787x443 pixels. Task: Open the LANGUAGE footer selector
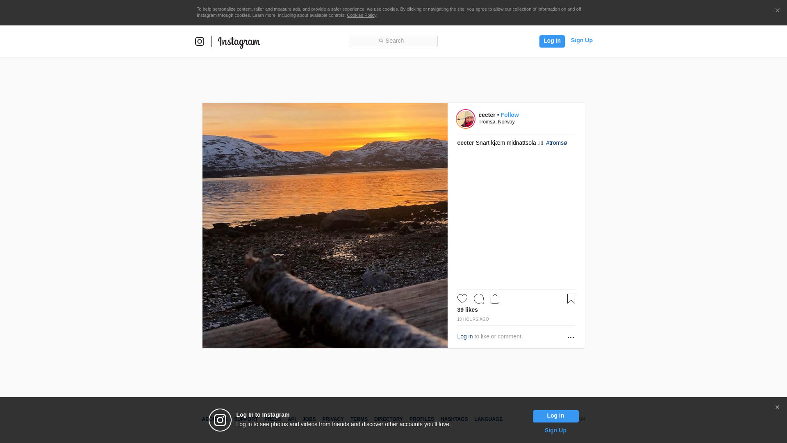pyautogui.click(x=488, y=419)
